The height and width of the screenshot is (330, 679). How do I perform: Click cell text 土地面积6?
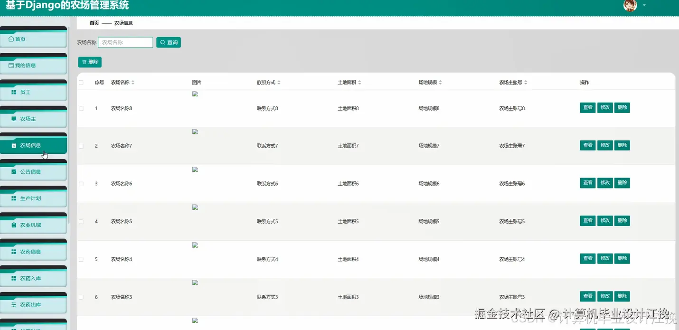click(x=348, y=184)
